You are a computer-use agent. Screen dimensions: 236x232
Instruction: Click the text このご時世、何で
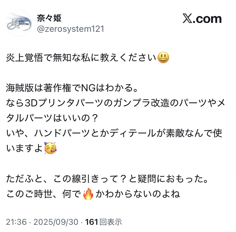[44, 194]
